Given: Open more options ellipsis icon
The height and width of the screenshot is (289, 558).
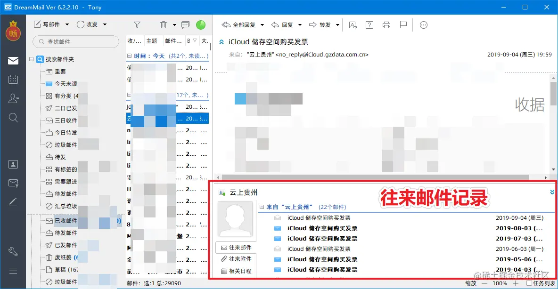Looking at the screenshot, I should 424,25.
